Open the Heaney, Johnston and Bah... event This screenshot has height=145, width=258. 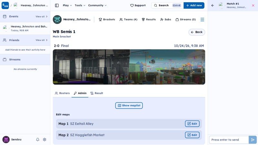25,28
